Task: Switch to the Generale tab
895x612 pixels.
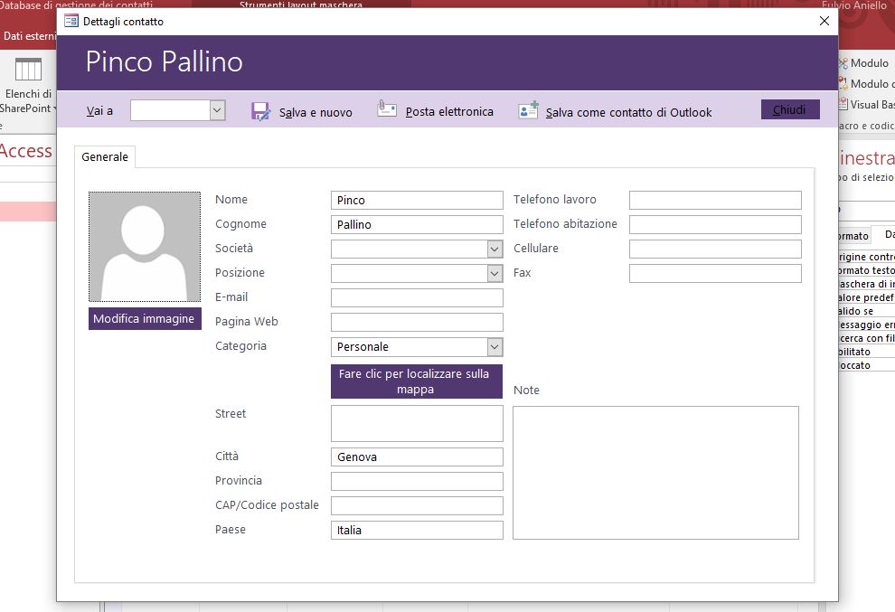Action: point(105,156)
